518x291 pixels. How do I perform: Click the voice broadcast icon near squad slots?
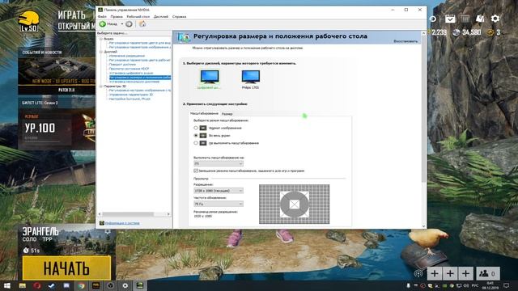(x=418, y=273)
